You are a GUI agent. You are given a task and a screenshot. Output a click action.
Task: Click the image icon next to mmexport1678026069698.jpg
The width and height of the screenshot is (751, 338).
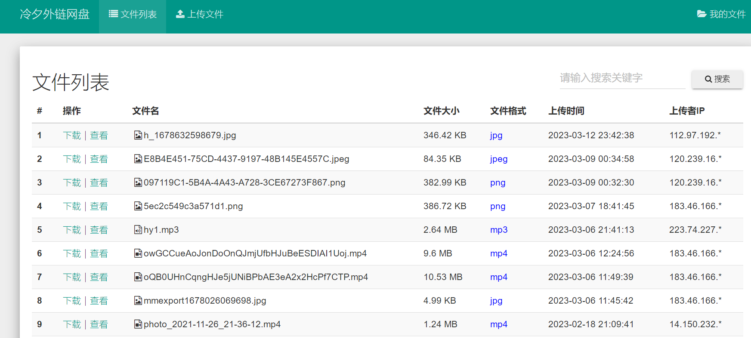click(x=138, y=301)
